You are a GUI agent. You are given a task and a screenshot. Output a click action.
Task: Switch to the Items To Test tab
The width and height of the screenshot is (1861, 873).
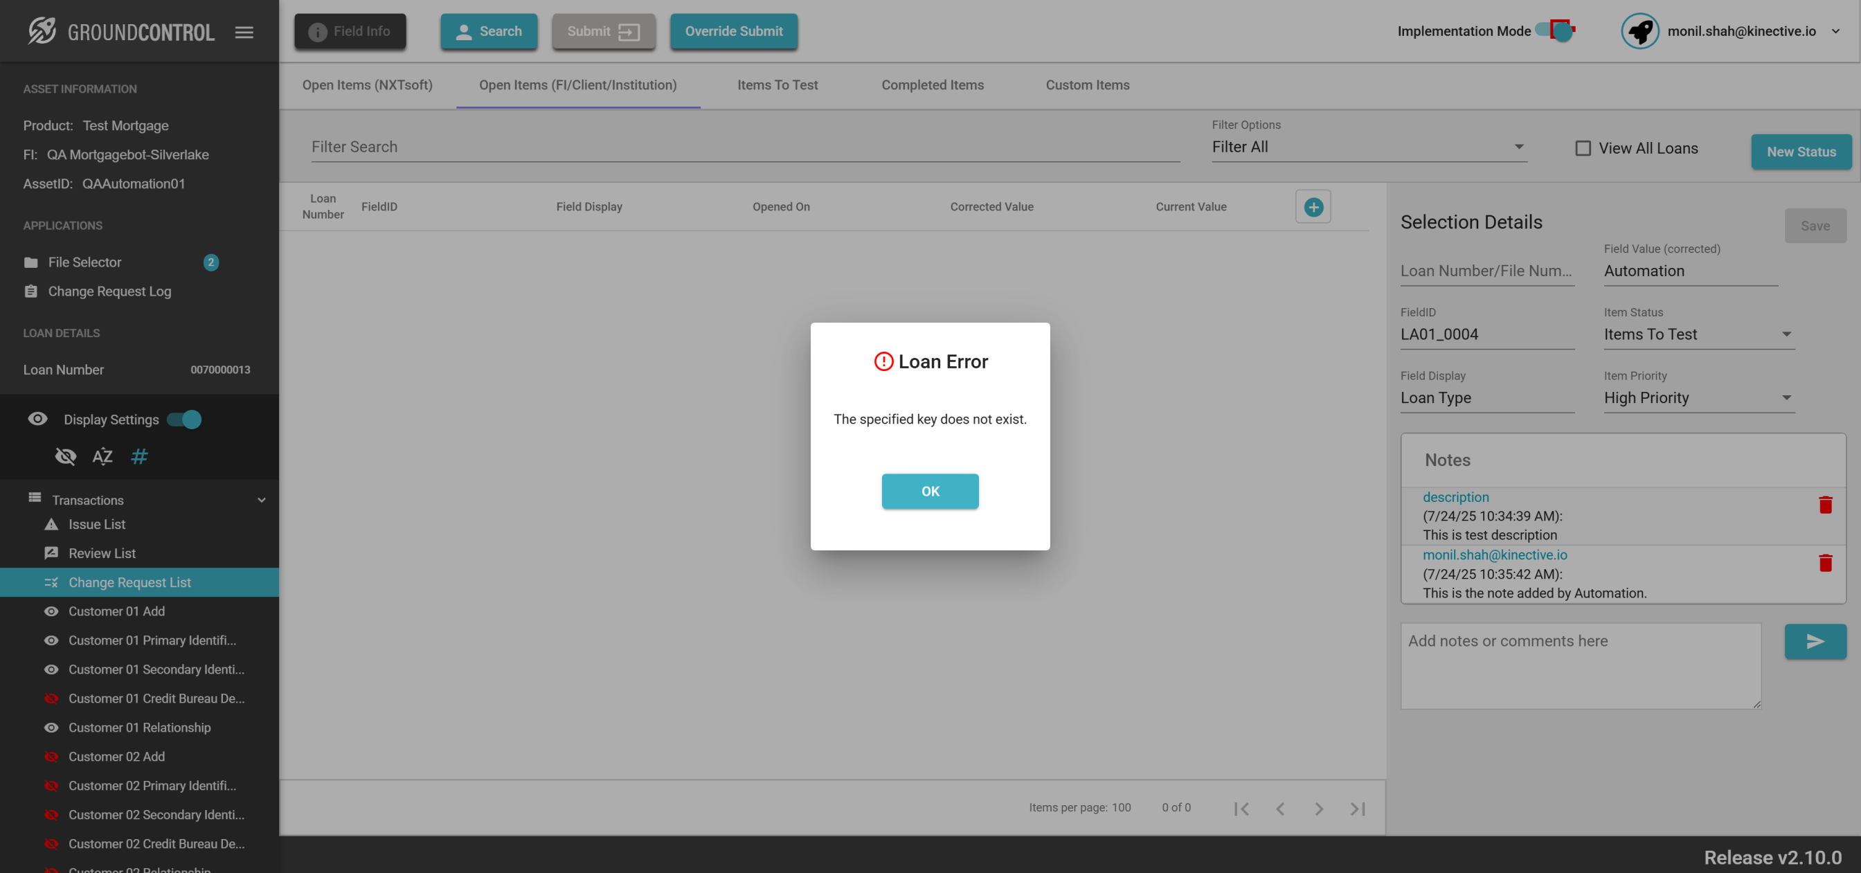(777, 85)
